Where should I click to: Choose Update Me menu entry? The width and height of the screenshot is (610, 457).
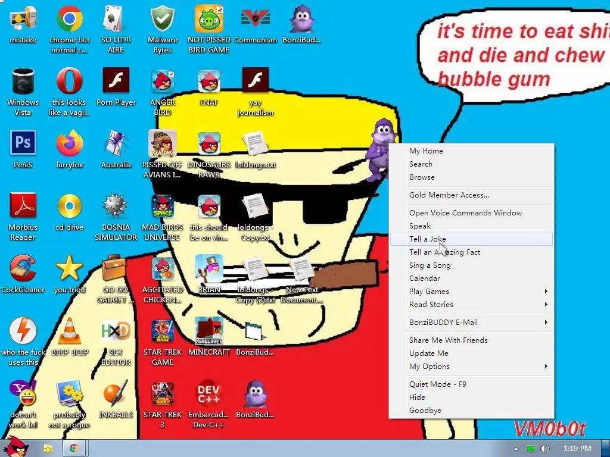[471, 353]
